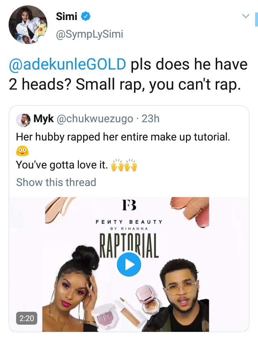Click Show this thread
258x339 pixels.
56,182
